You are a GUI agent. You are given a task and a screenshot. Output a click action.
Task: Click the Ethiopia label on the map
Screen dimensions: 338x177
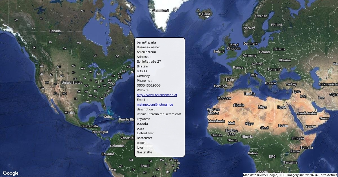point(298,138)
